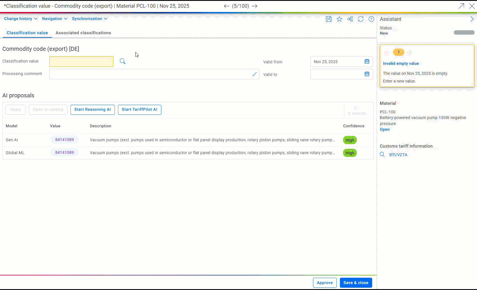Viewport: 477px width, 290px height.
Task: Mark record as favorite with star icon
Action: click(339, 19)
